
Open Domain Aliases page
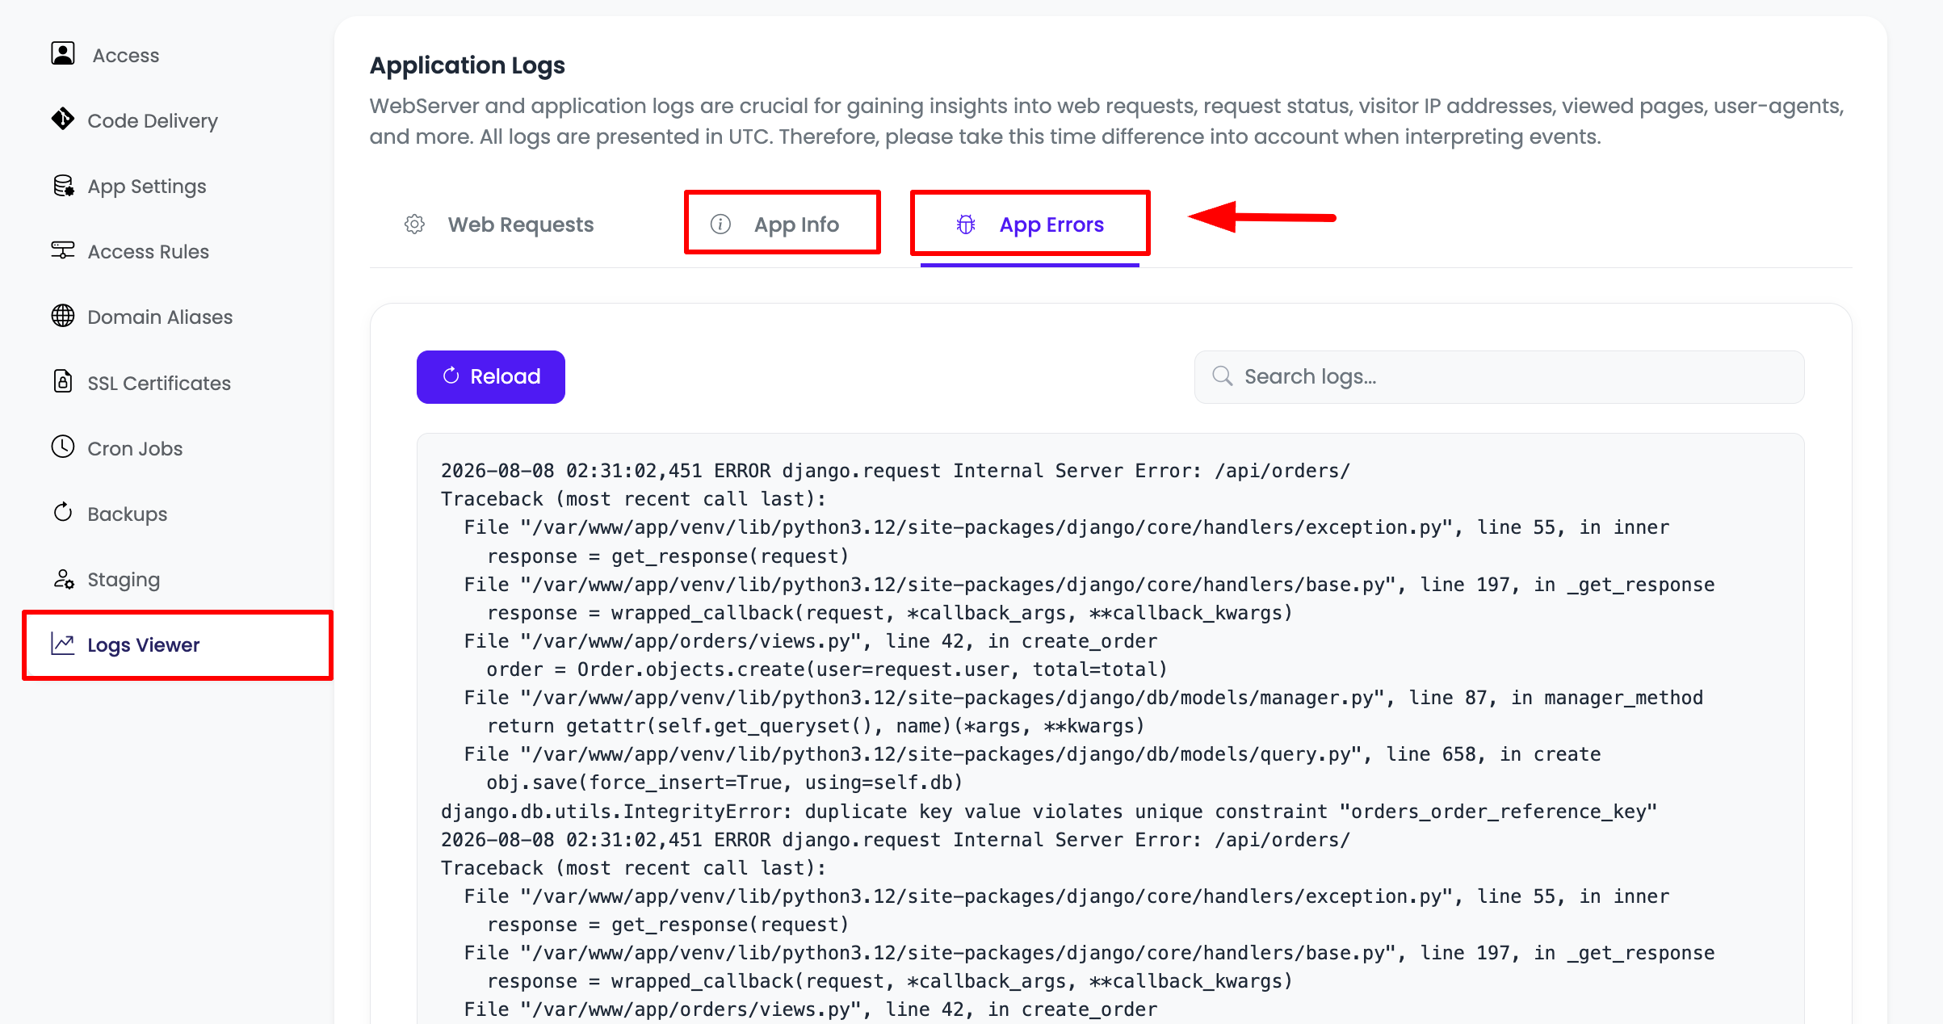click(x=160, y=317)
